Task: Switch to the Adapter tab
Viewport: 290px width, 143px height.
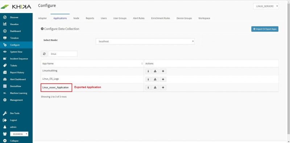Action: tap(42, 18)
